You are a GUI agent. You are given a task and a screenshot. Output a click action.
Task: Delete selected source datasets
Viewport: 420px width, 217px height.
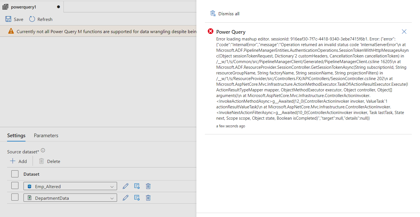50,161
